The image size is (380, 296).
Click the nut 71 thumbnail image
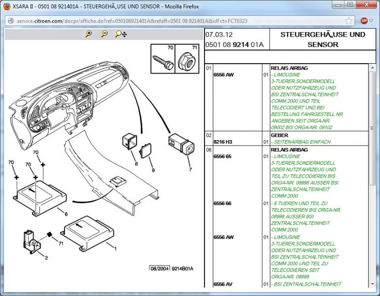tap(187, 59)
